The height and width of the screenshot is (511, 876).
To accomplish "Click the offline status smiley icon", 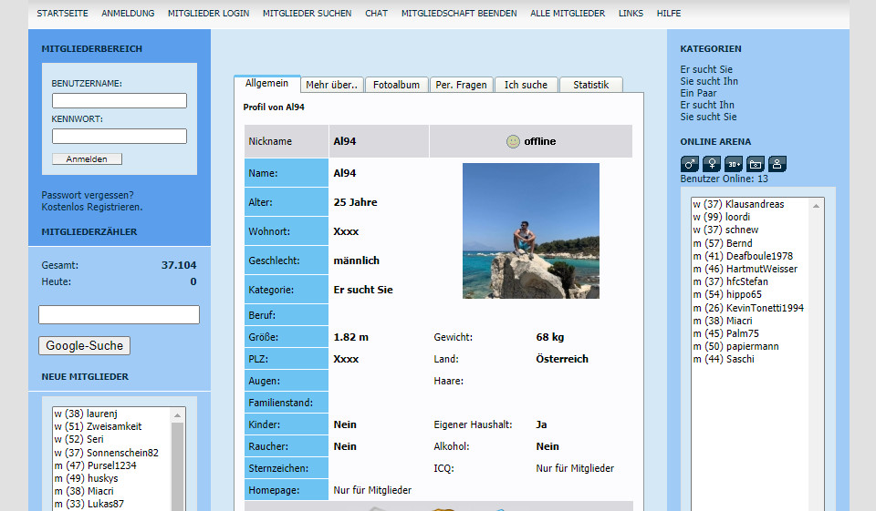I will (513, 141).
